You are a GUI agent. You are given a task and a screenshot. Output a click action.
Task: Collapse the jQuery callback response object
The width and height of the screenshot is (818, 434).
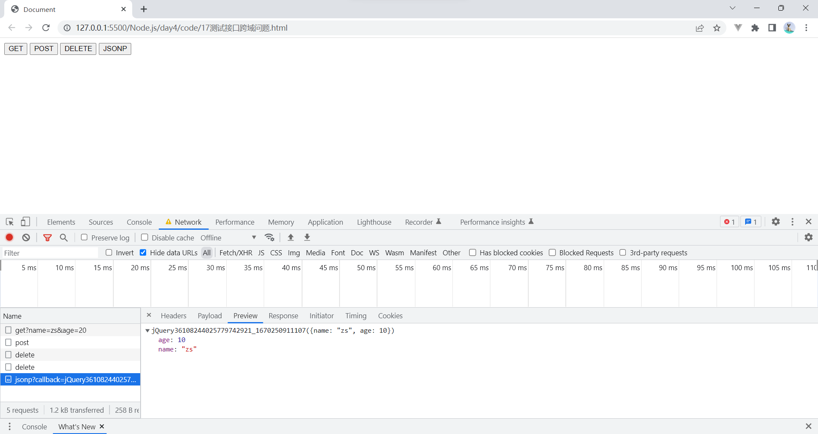[x=148, y=331]
